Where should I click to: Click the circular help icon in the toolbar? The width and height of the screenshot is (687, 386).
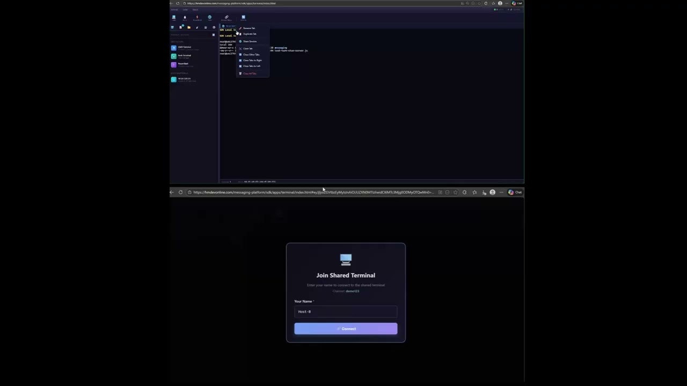point(214,27)
